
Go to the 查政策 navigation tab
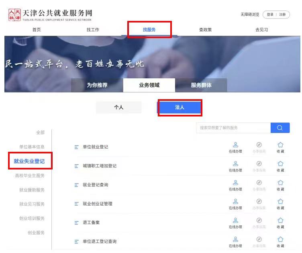tap(205, 30)
